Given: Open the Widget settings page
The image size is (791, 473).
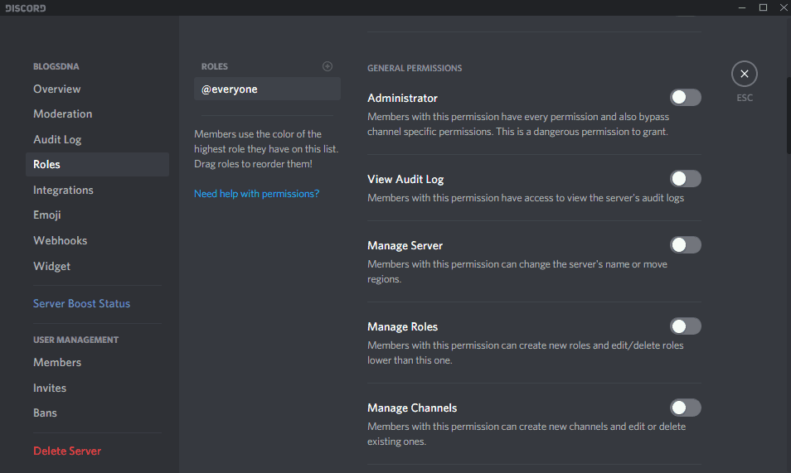Looking at the screenshot, I should 97,266.
